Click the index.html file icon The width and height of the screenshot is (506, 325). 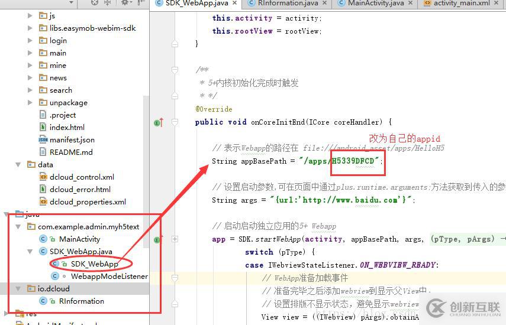click(x=43, y=127)
